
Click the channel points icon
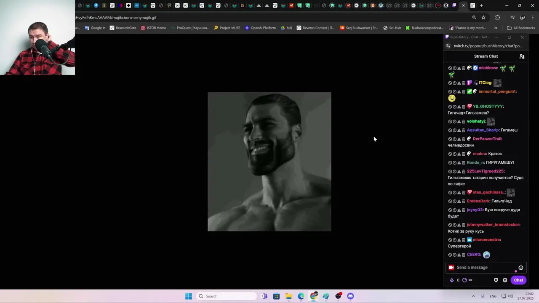[x=464, y=280]
